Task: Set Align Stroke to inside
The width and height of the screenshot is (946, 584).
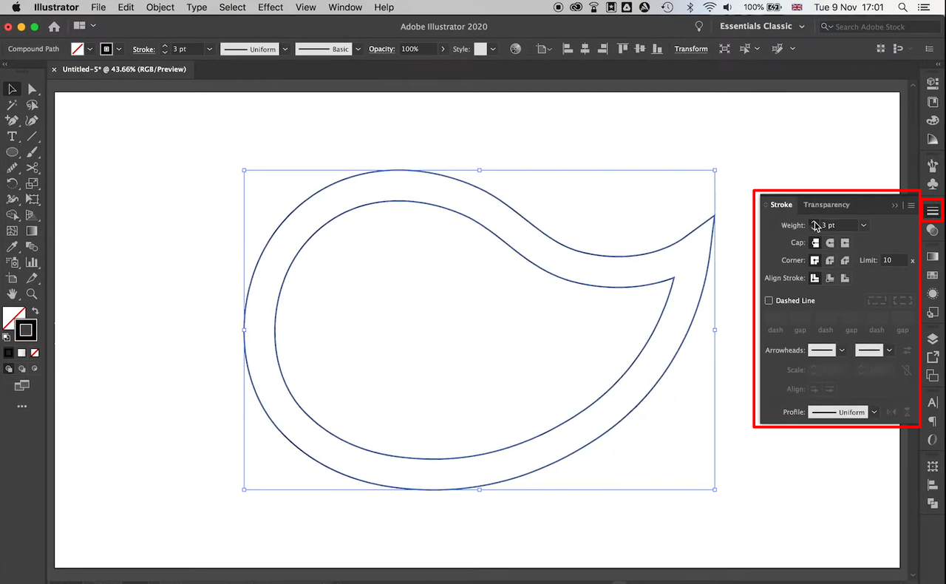Action: click(x=829, y=278)
